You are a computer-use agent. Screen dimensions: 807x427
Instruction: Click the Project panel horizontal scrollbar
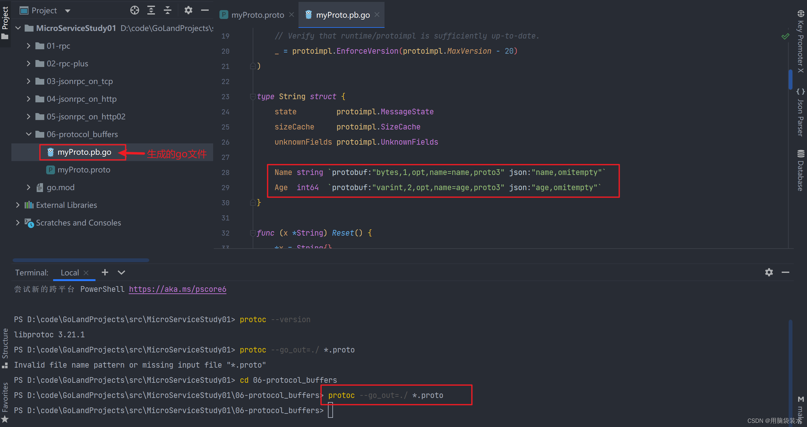coord(81,260)
